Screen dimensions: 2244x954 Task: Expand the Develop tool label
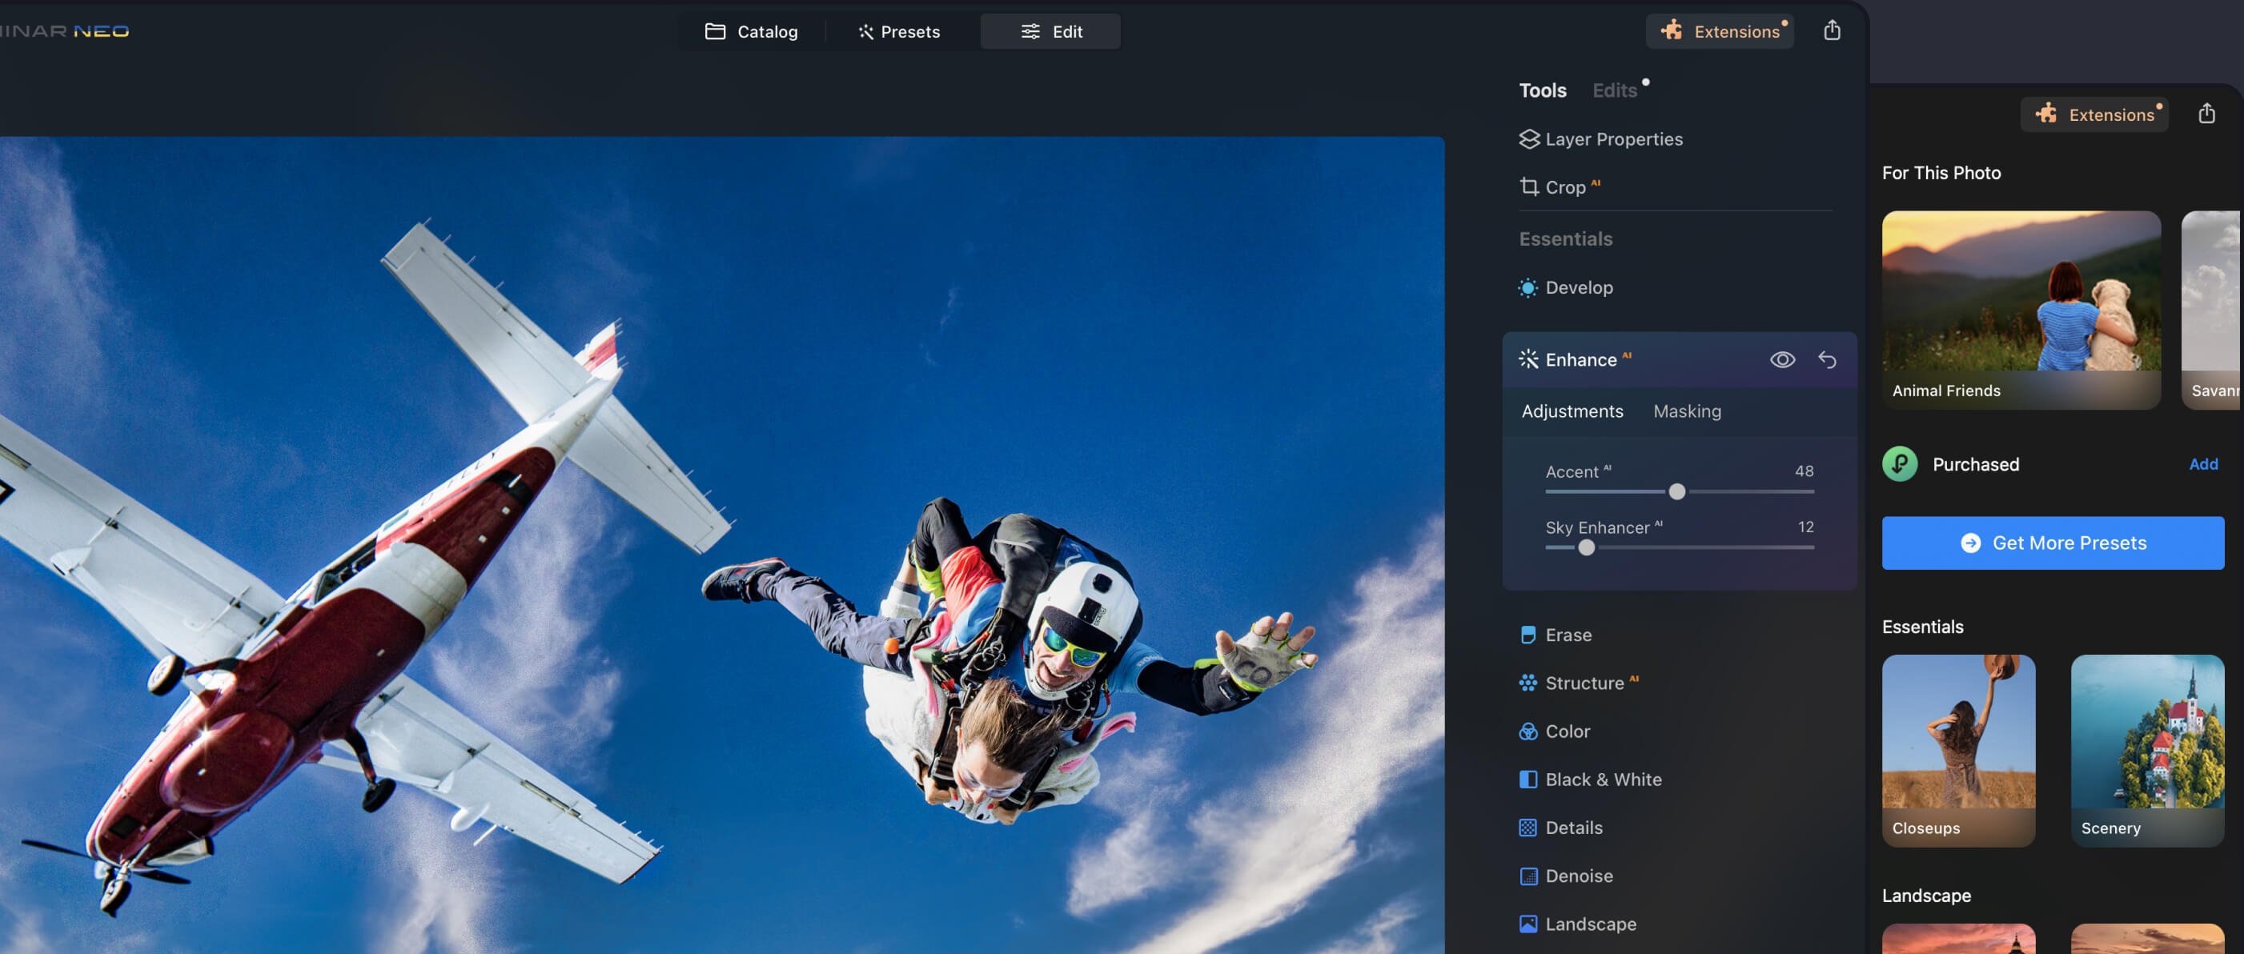pyautogui.click(x=1579, y=287)
